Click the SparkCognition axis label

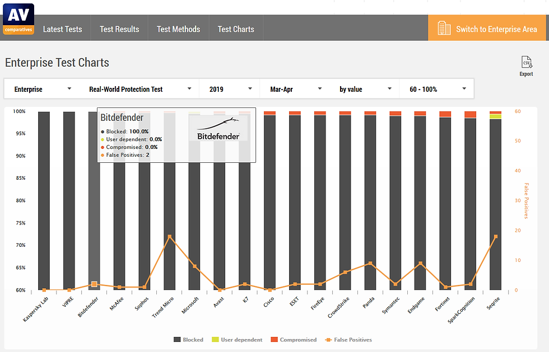(461, 309)
